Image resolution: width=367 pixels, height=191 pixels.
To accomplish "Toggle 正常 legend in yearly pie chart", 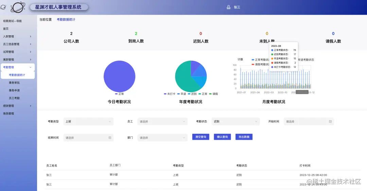I will [203, 94].
